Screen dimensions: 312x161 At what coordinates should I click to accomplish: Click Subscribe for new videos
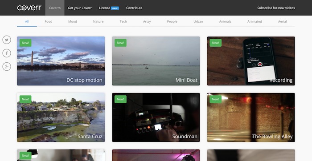(x=276, y=8)
